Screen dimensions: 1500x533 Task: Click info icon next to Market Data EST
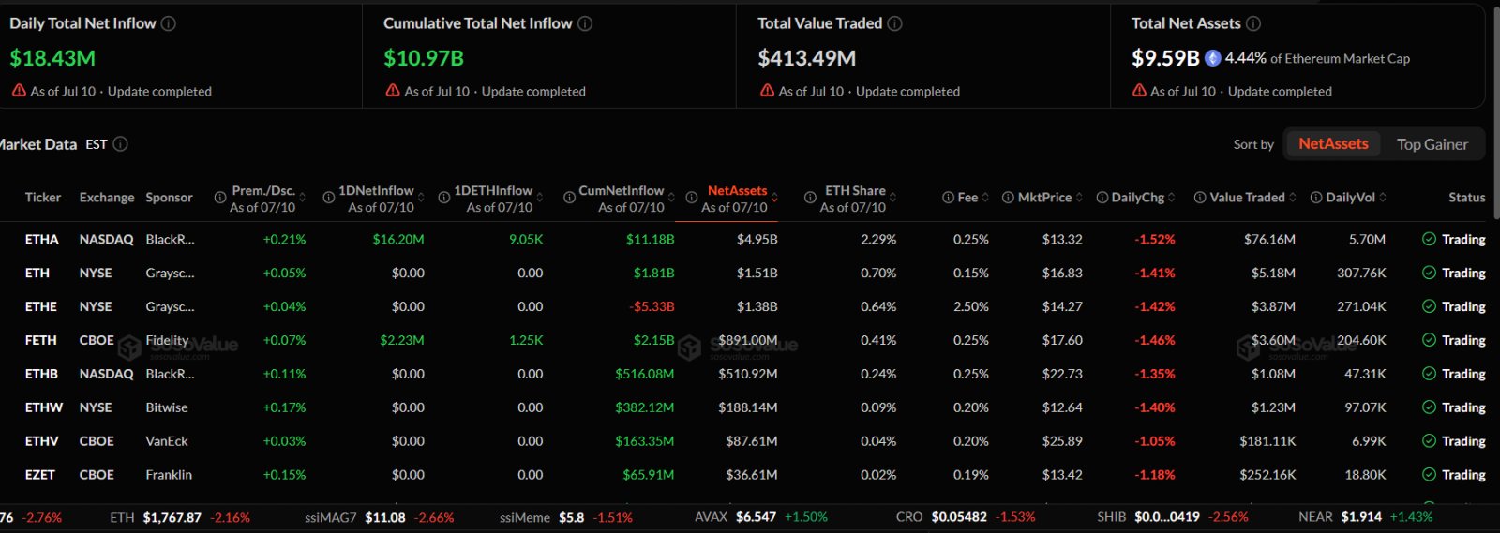point(121,144)
